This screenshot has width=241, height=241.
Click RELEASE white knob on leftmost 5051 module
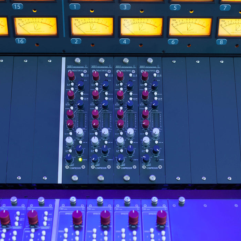(80, 132)
